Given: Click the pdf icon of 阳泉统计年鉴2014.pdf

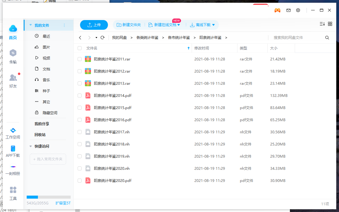Looking at the screenshot, I should 88,95.
